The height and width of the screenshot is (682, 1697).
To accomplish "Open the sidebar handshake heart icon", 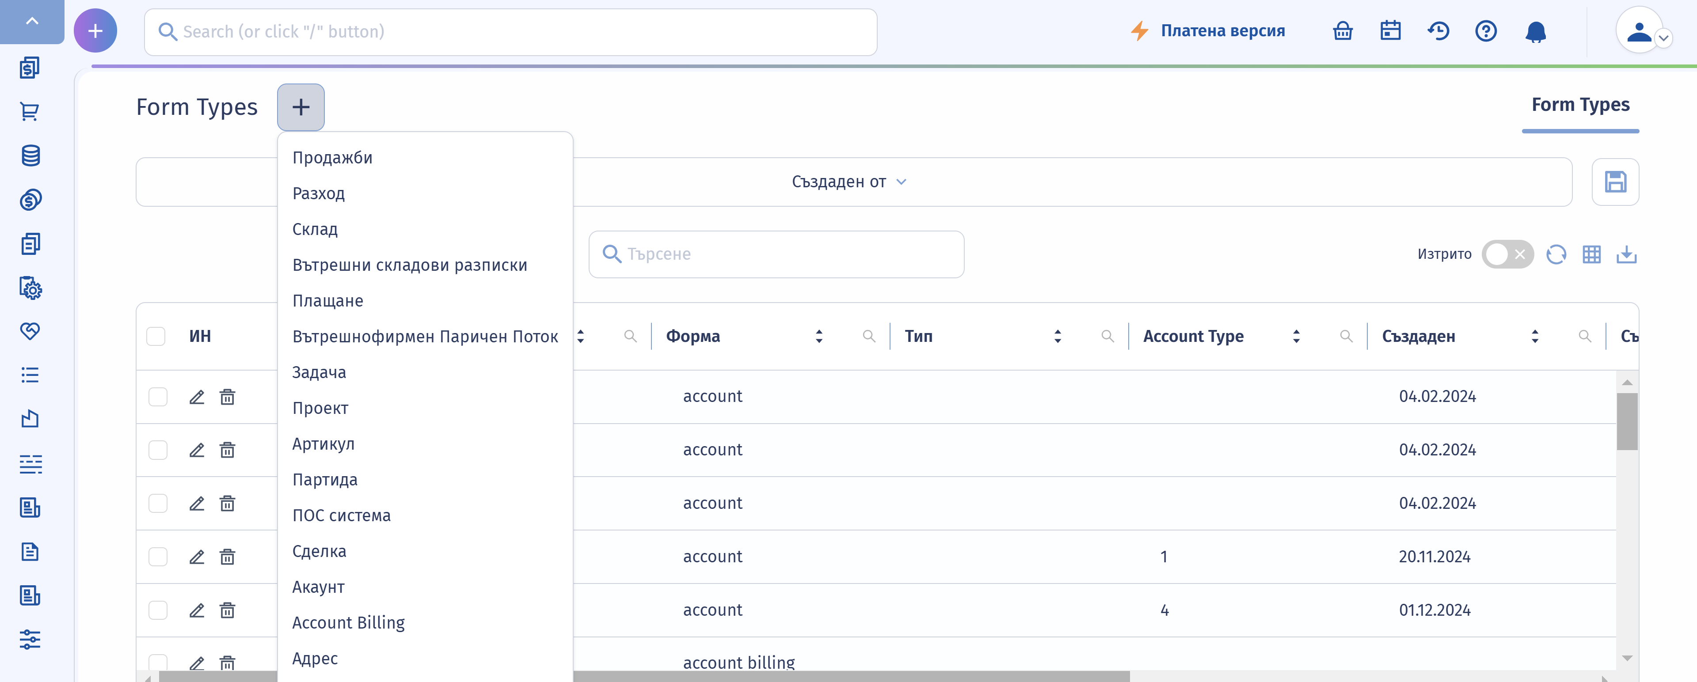I will [x=30, y=331].
